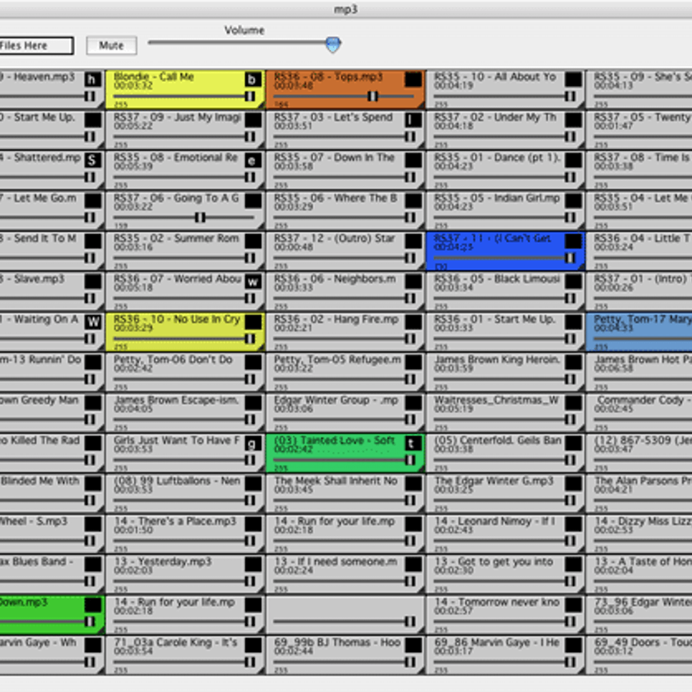Select (05) Centerfold. Geils Ban cell
The height and width of the screenshot is (692, 692).
(x=506, y=453)
